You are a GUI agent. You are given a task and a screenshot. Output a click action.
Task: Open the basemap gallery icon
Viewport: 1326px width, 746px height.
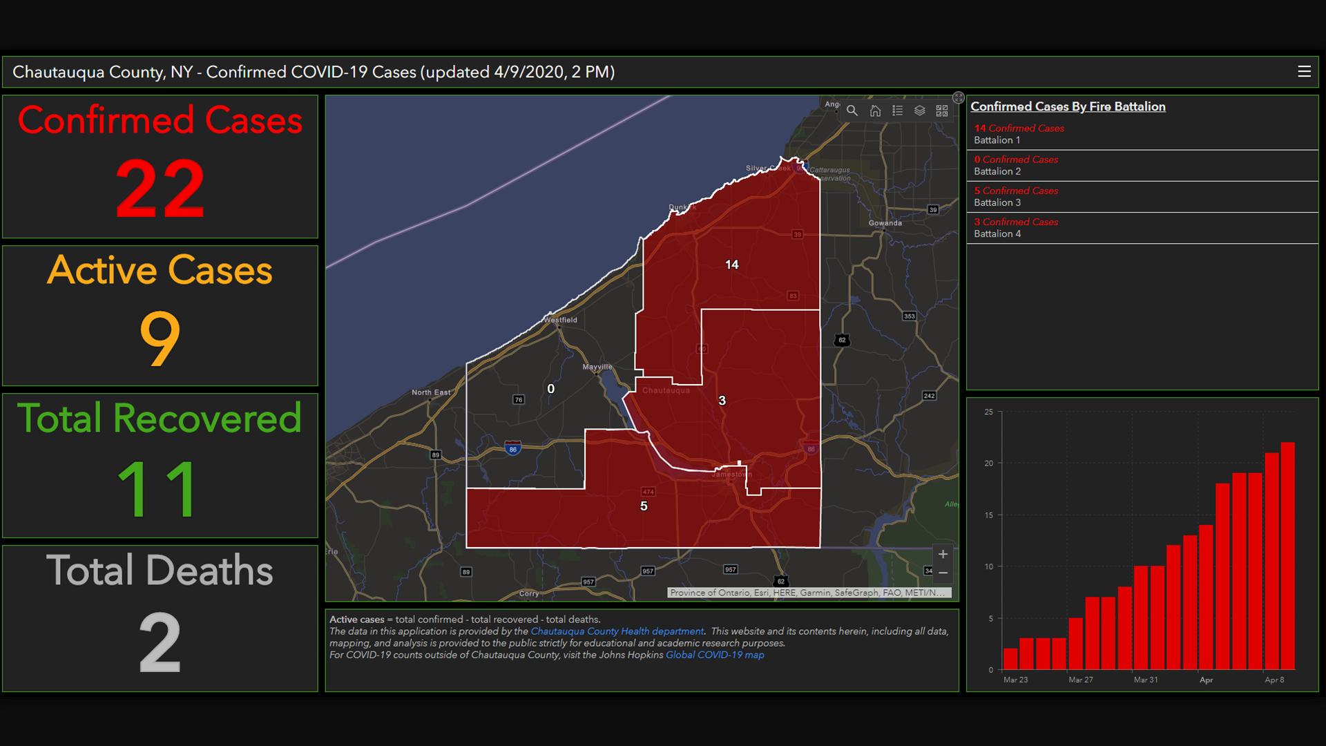click(942, 111)
